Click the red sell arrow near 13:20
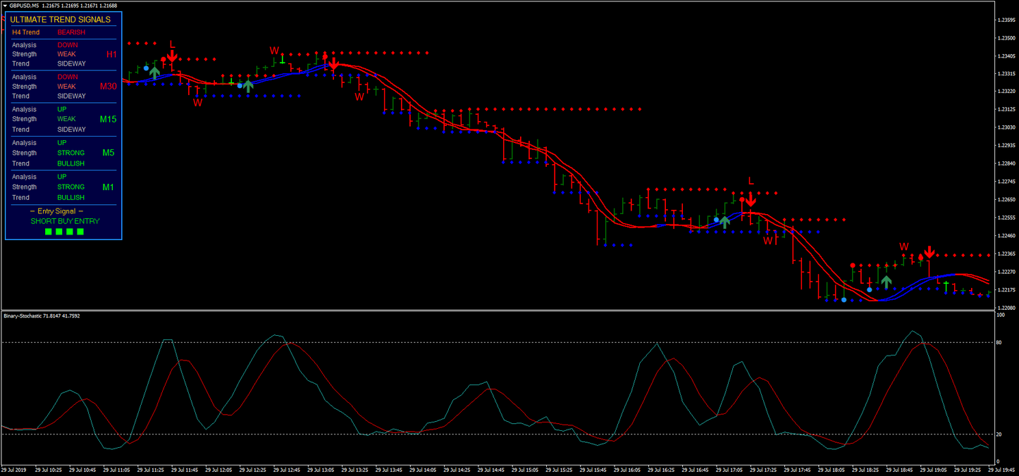Screen dimensions: 1019x476 tap(334, 64)
